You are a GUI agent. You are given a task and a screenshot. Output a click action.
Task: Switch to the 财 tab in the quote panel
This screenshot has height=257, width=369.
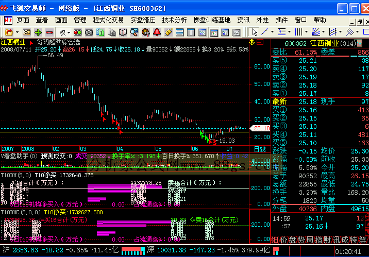point(327,240)
